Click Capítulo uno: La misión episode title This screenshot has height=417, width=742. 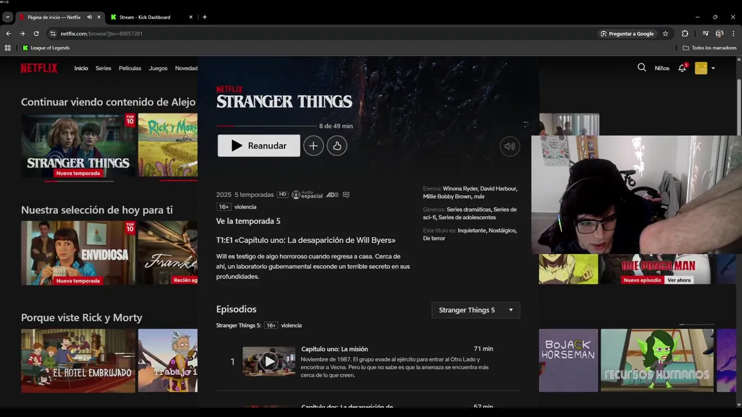point(334,349)
